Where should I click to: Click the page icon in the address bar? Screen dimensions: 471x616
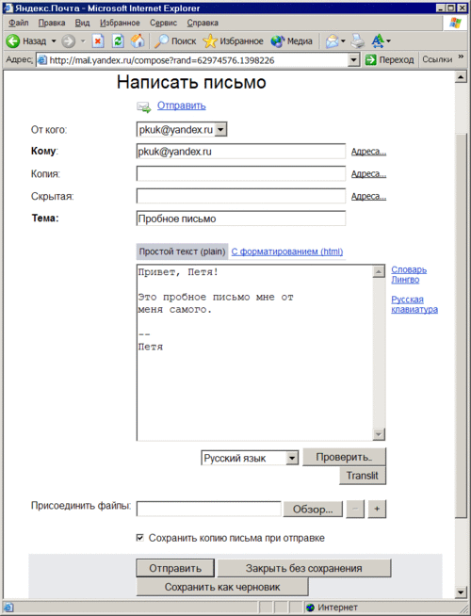[x=42, y=60]
